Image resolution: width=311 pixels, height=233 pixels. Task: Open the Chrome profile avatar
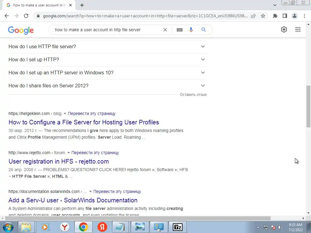click(x=295, y=16)
